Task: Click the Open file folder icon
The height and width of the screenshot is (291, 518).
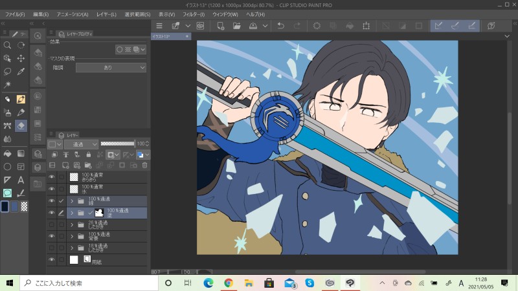Action: tap(237, 26)
